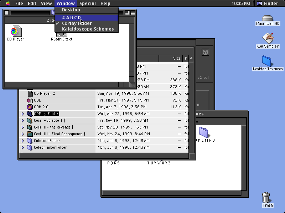Select the CD Player 2 file icon
The height and width of the screenshot is (213, 285).
tap(30, 93)
